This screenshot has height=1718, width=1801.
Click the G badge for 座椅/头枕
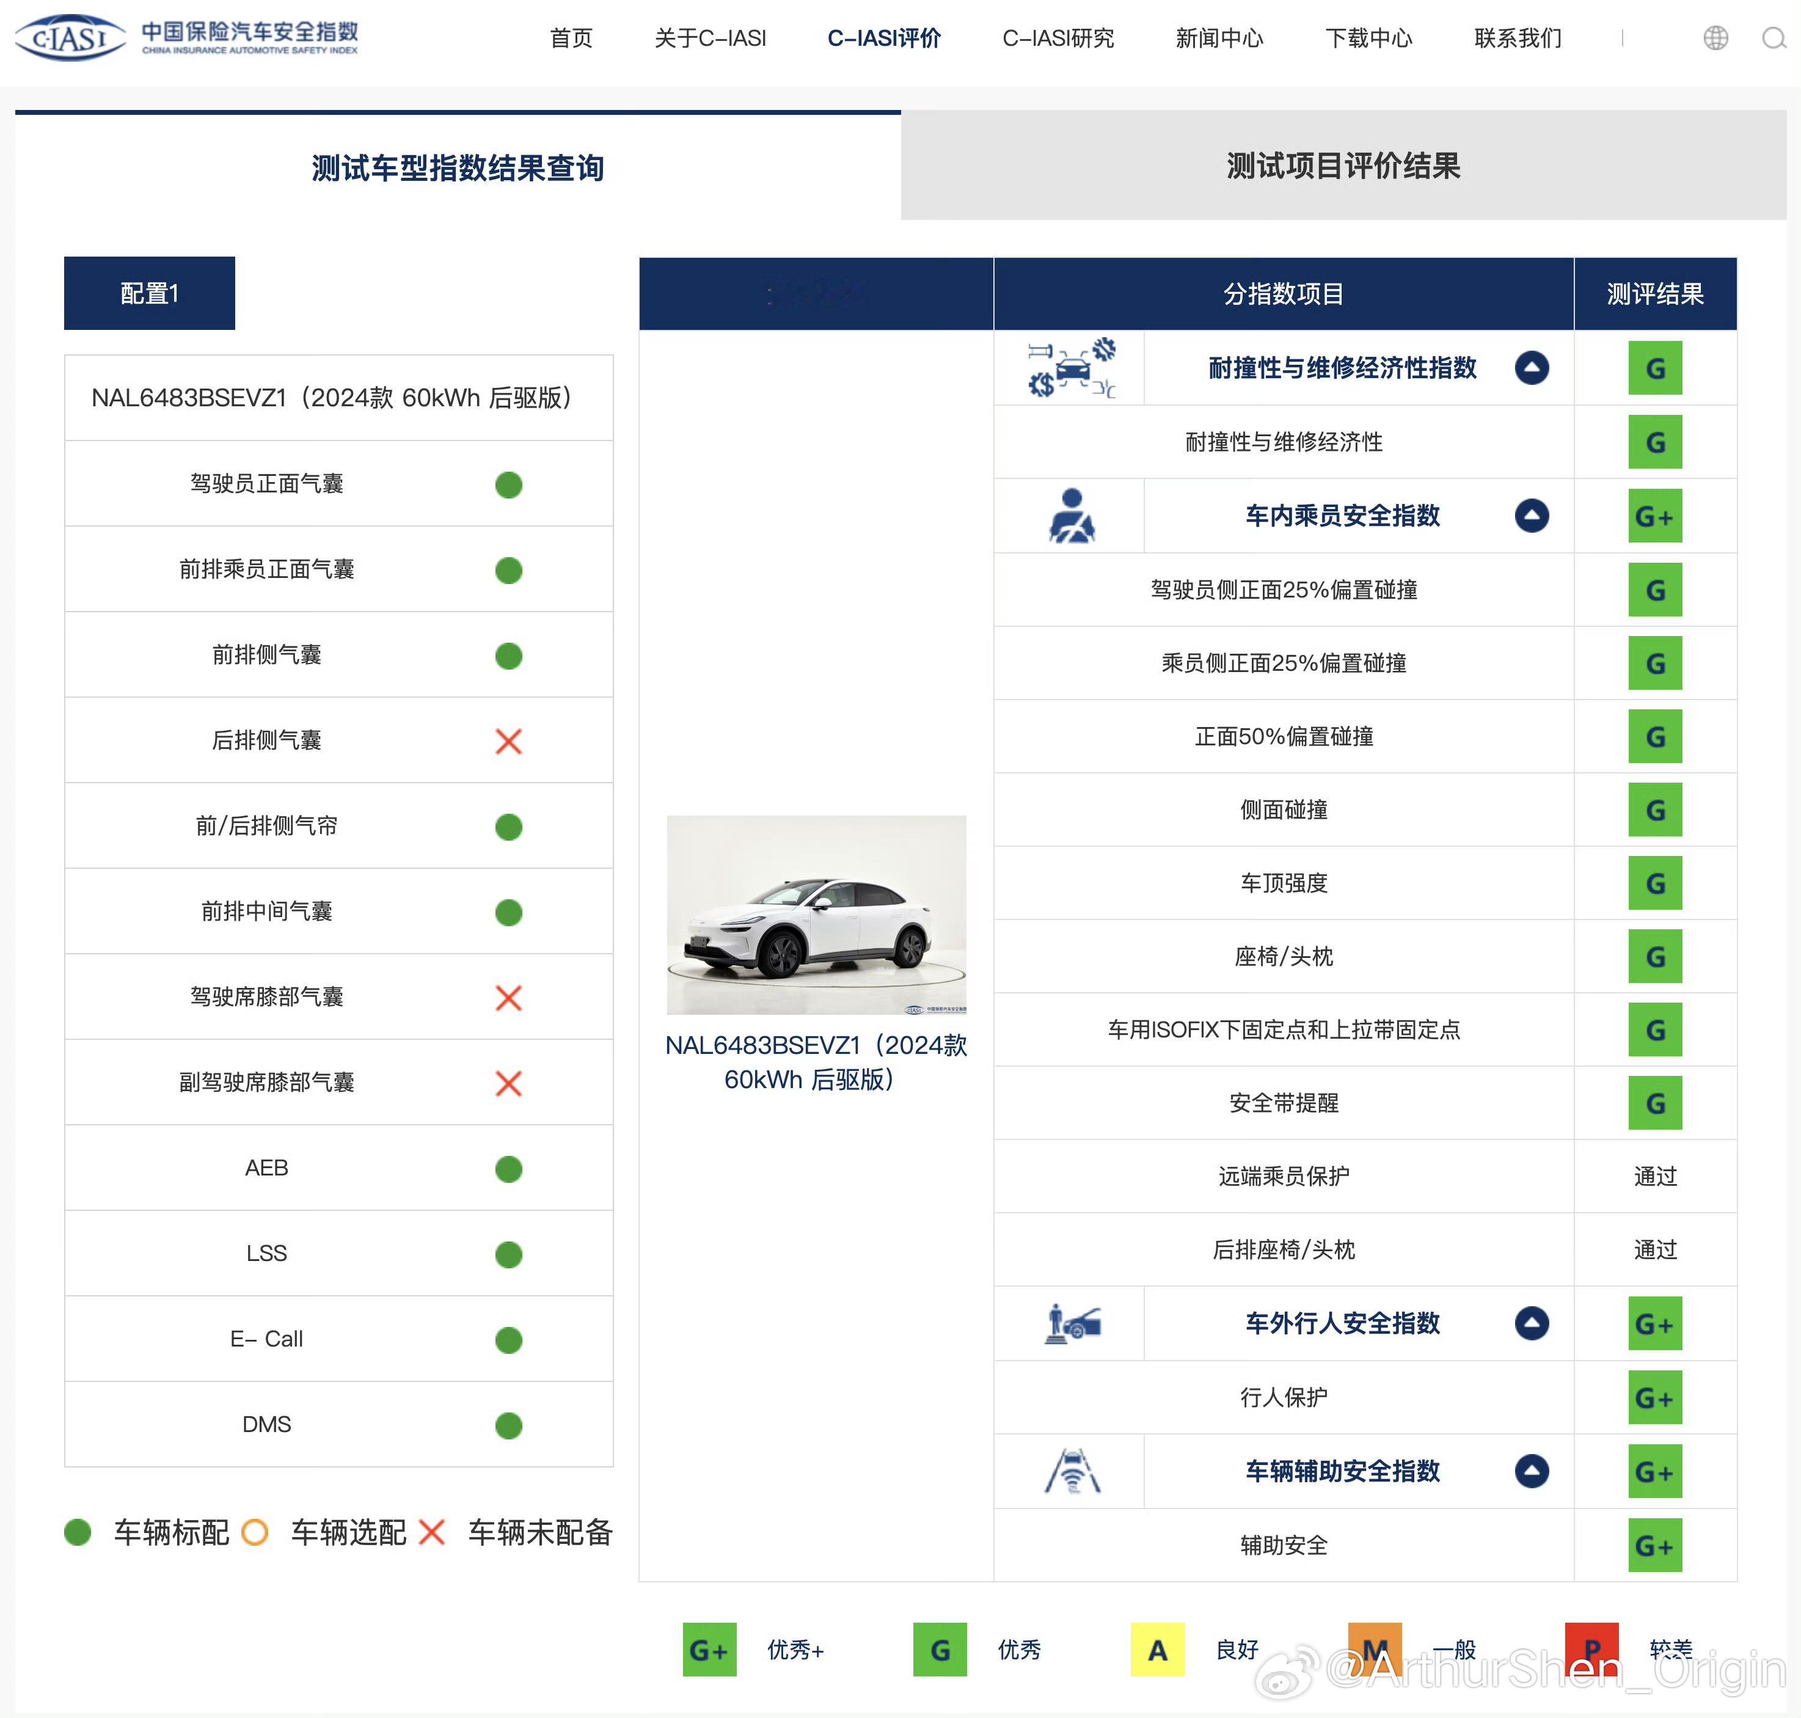1654,956
